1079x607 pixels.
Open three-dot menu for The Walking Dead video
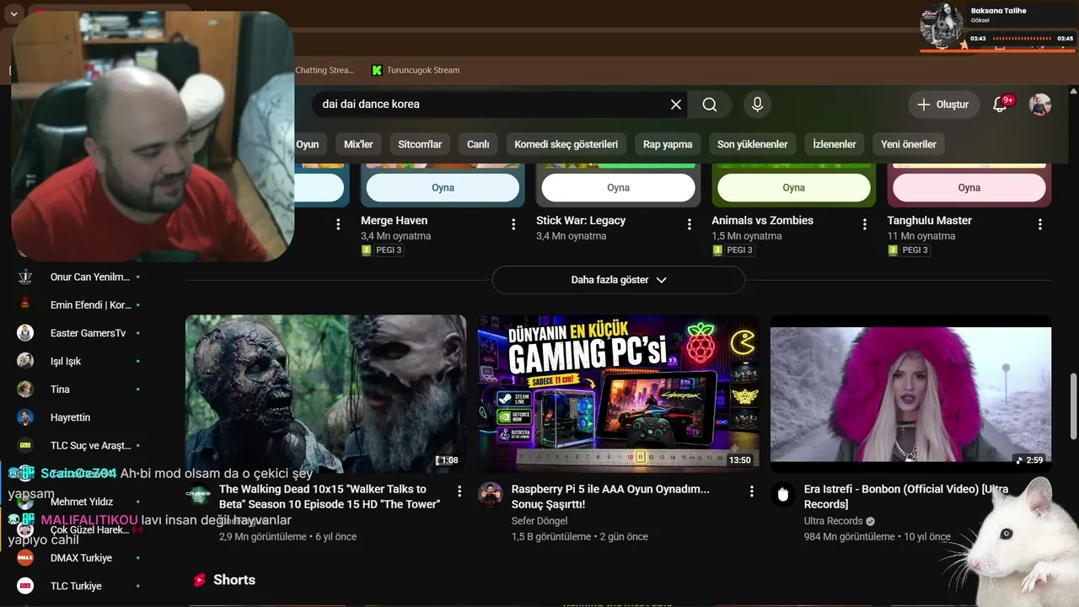coord(459,491)
